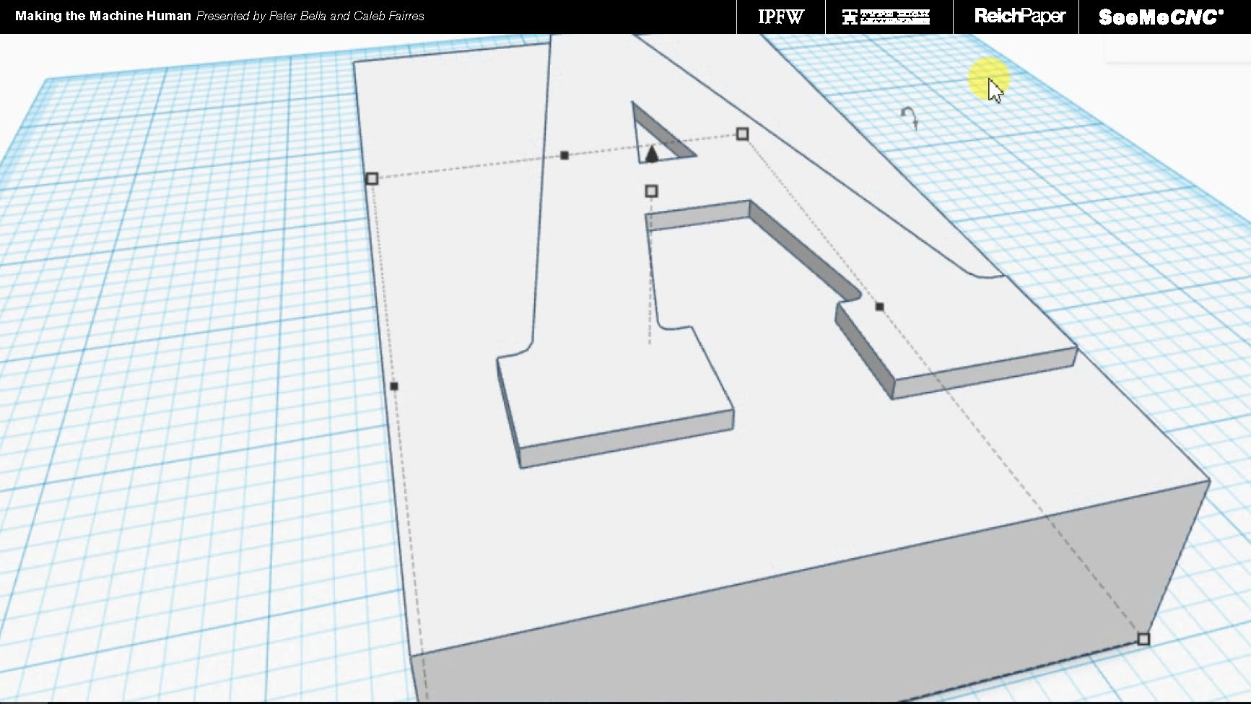The height and width of the screenshot is (704, 1251).
Task: Select the bottom-right white corner handle at the box base
Action: [1143, 639]
